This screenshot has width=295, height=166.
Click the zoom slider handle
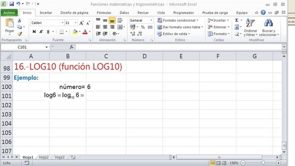pos(263,163)
